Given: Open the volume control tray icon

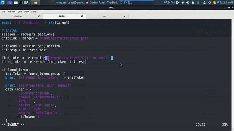Looking at the screenshot, I should (x=188, y=3).
